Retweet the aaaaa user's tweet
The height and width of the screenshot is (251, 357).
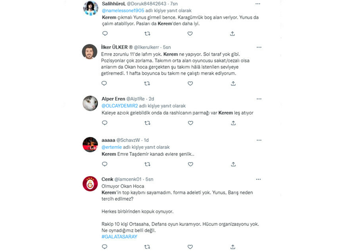point(147,164)
